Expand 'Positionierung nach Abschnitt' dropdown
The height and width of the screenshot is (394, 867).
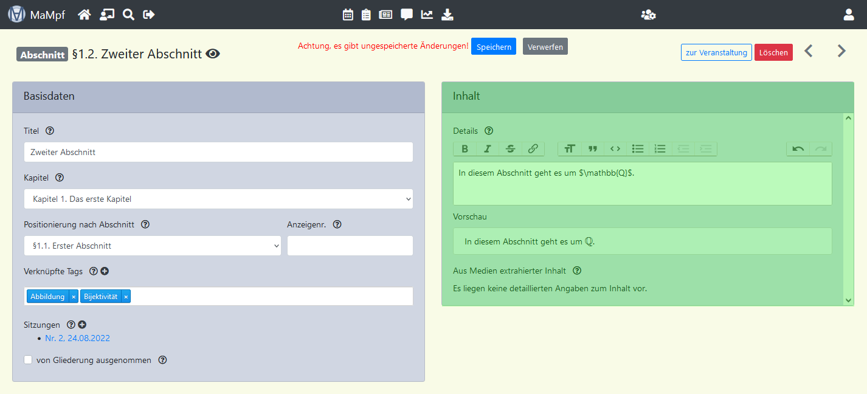[x=152, y=246]
